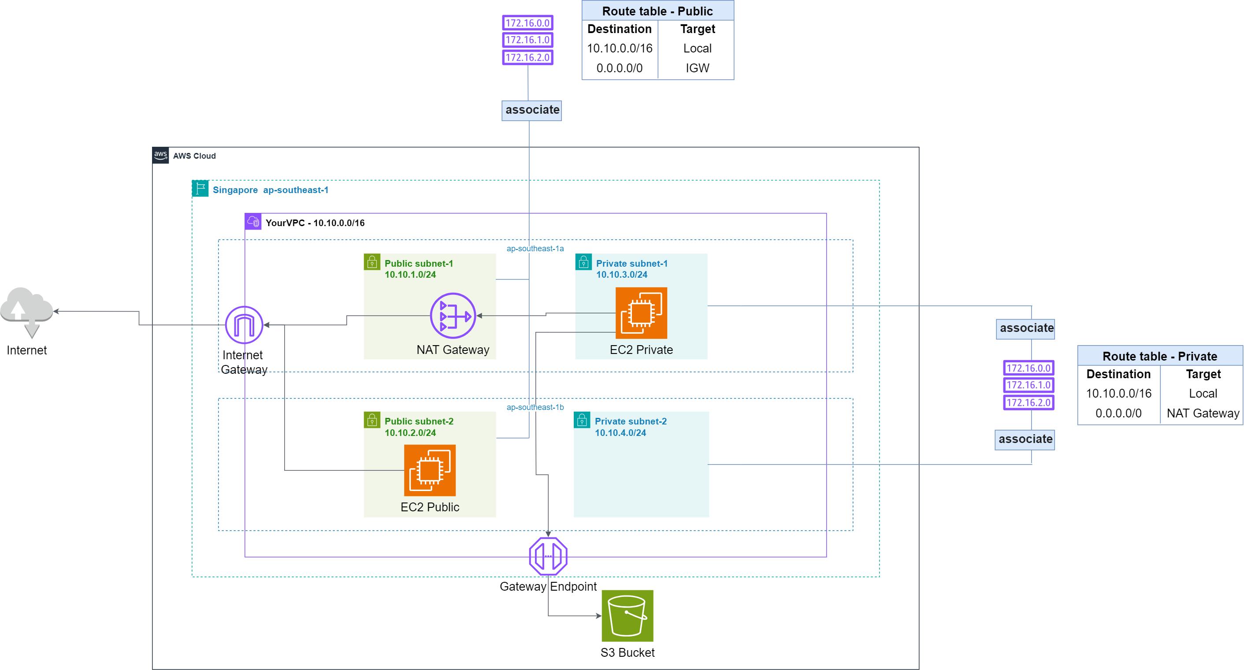
Task: Select 172.16.2.0 entry beside the private route table
Action: pyautogui.click(x=1028, y=402)
